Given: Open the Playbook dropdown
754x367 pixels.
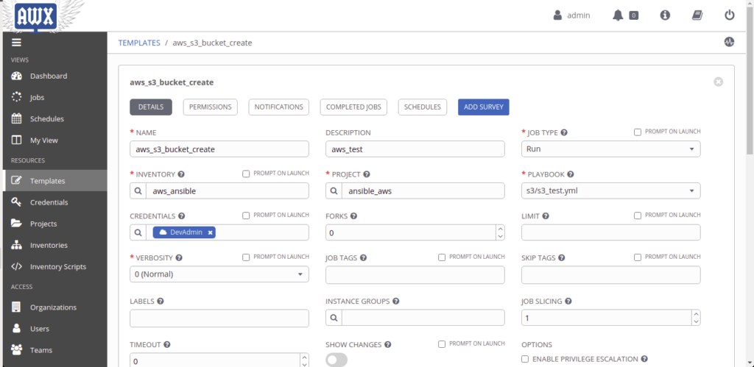Looking at the screenshot, I should point(610,190).
